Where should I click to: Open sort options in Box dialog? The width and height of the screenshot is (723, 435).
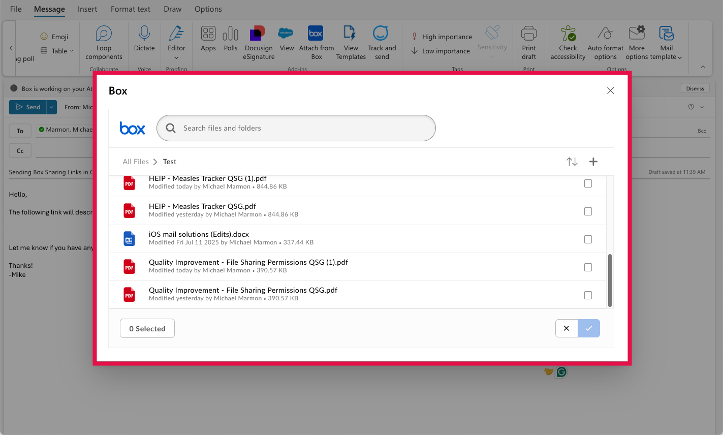click(x=572, y=162)
